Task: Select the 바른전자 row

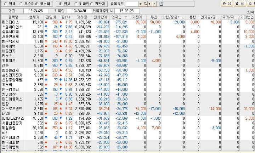Action: click(127, 51)
